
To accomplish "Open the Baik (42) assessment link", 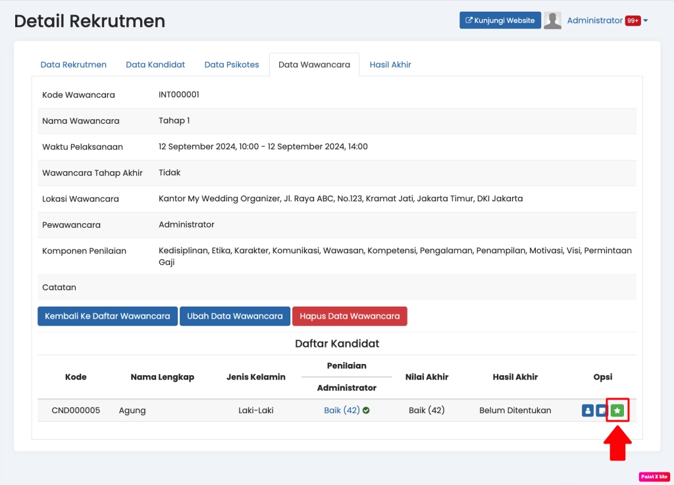I will tap(342, 410).
